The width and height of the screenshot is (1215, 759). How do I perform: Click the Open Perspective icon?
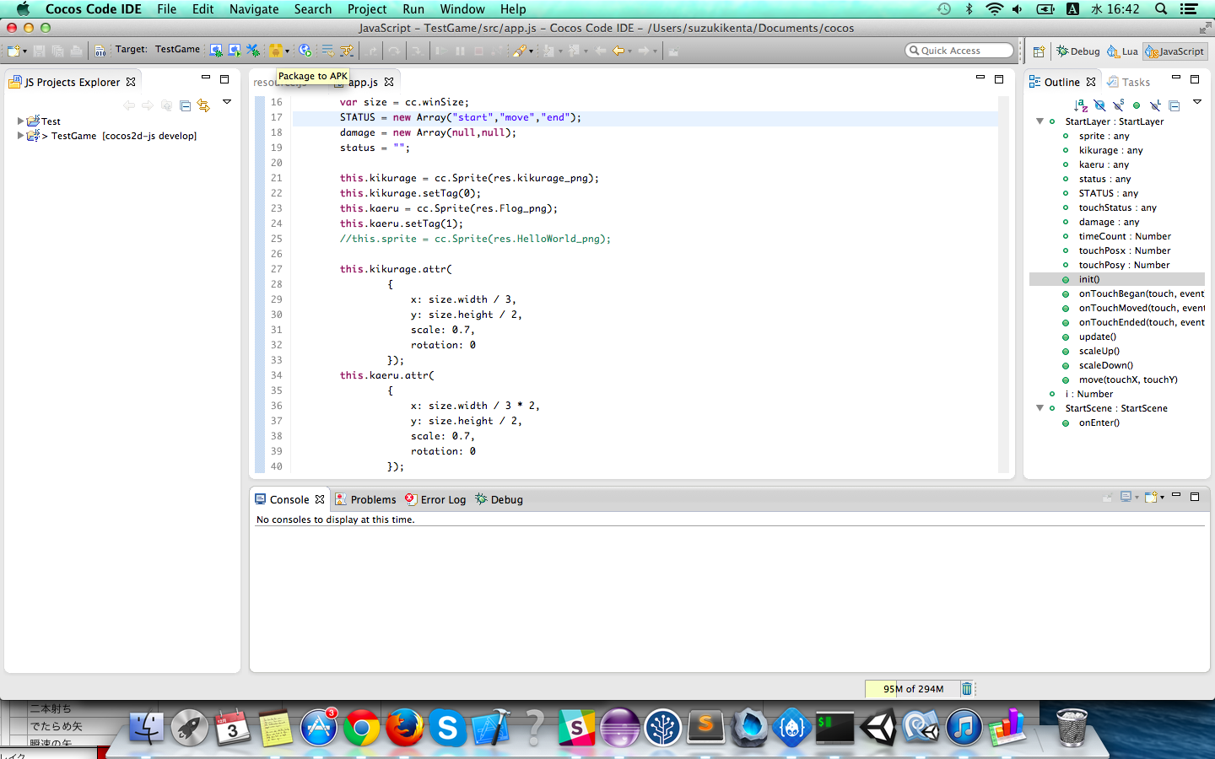(x=1039, y=51)
